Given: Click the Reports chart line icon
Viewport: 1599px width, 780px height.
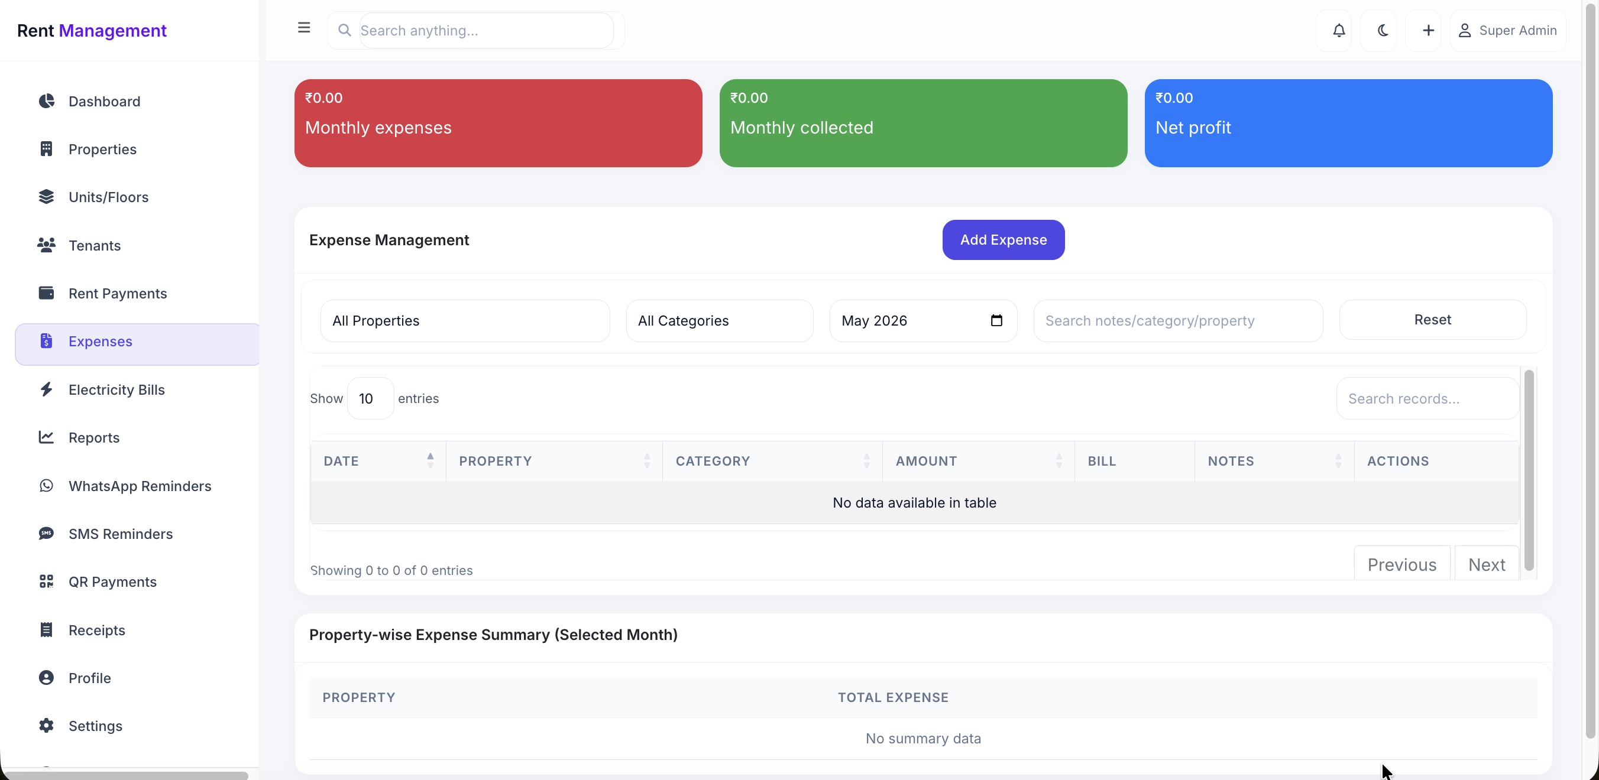Looking at the screenshot, I should tap(47, 437).
